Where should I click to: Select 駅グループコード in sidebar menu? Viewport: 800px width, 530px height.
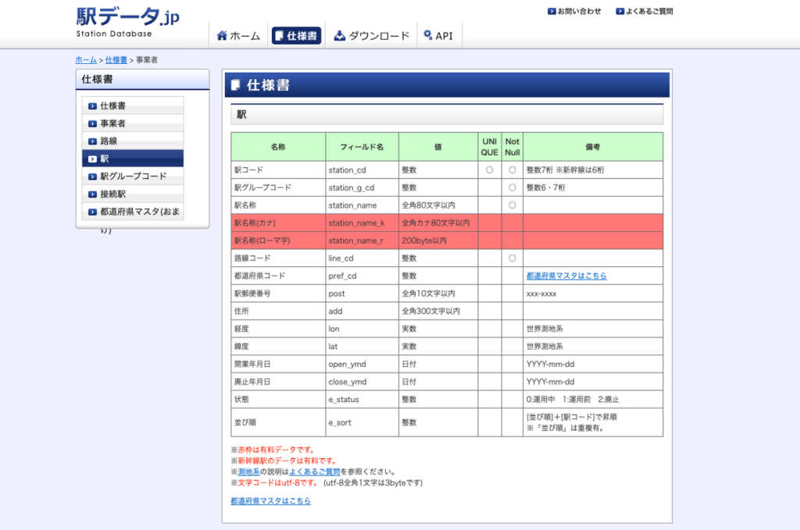[133, 176]
